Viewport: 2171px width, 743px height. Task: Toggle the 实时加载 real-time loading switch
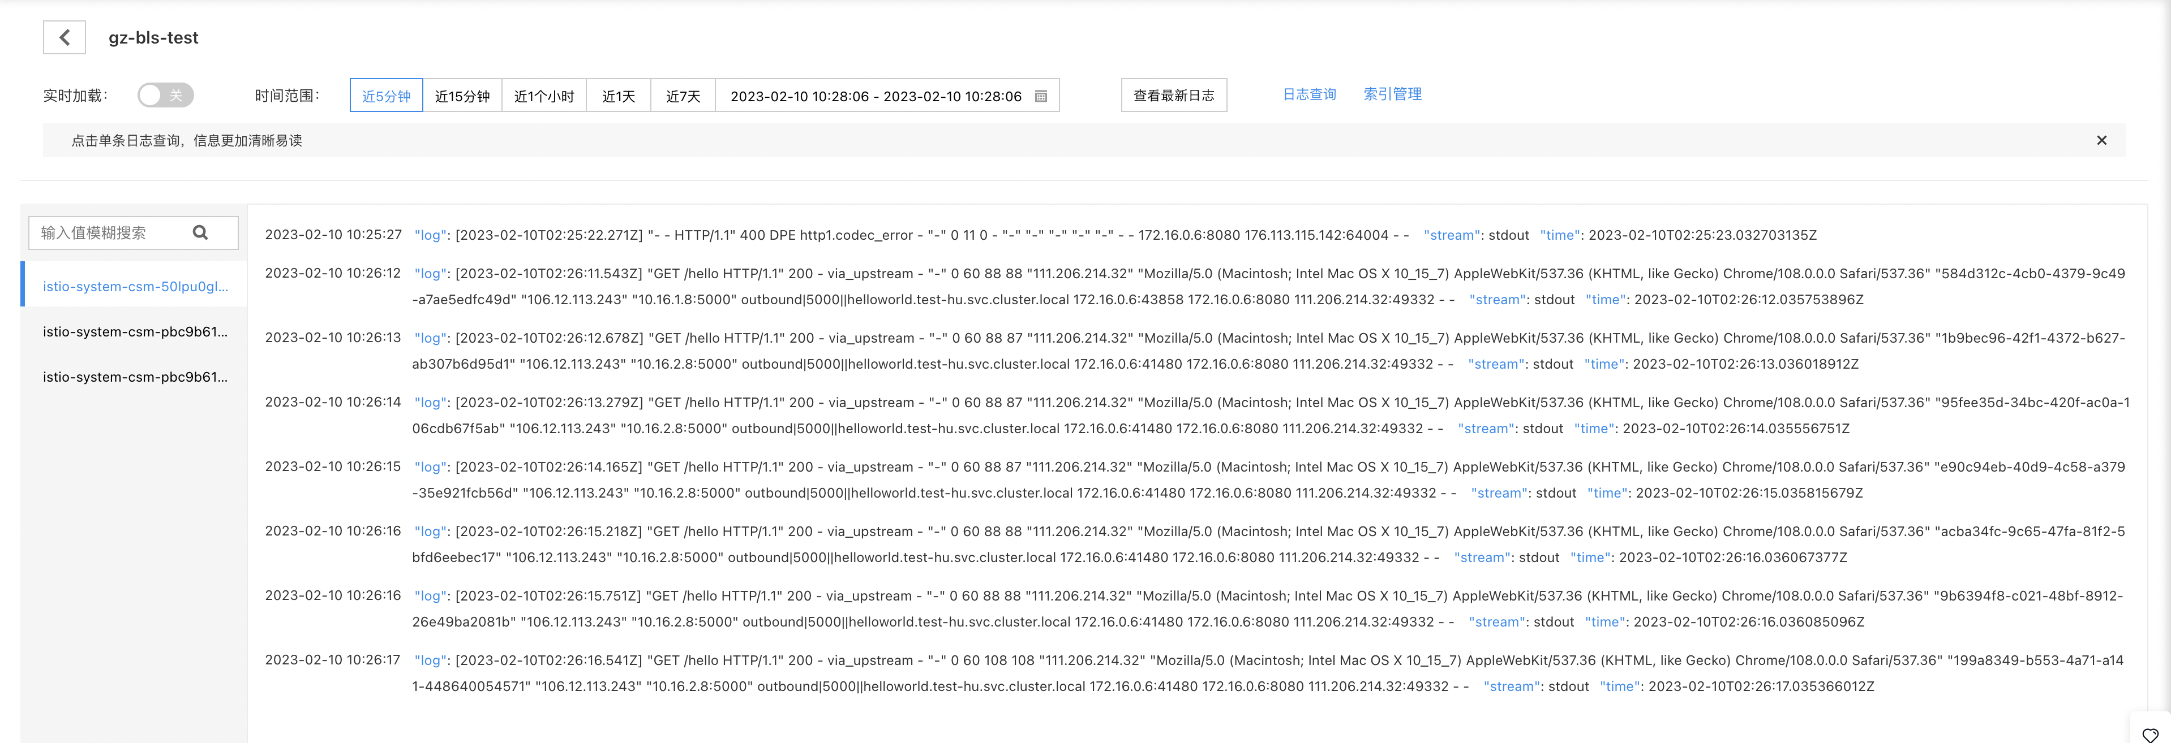pos(166,95)
